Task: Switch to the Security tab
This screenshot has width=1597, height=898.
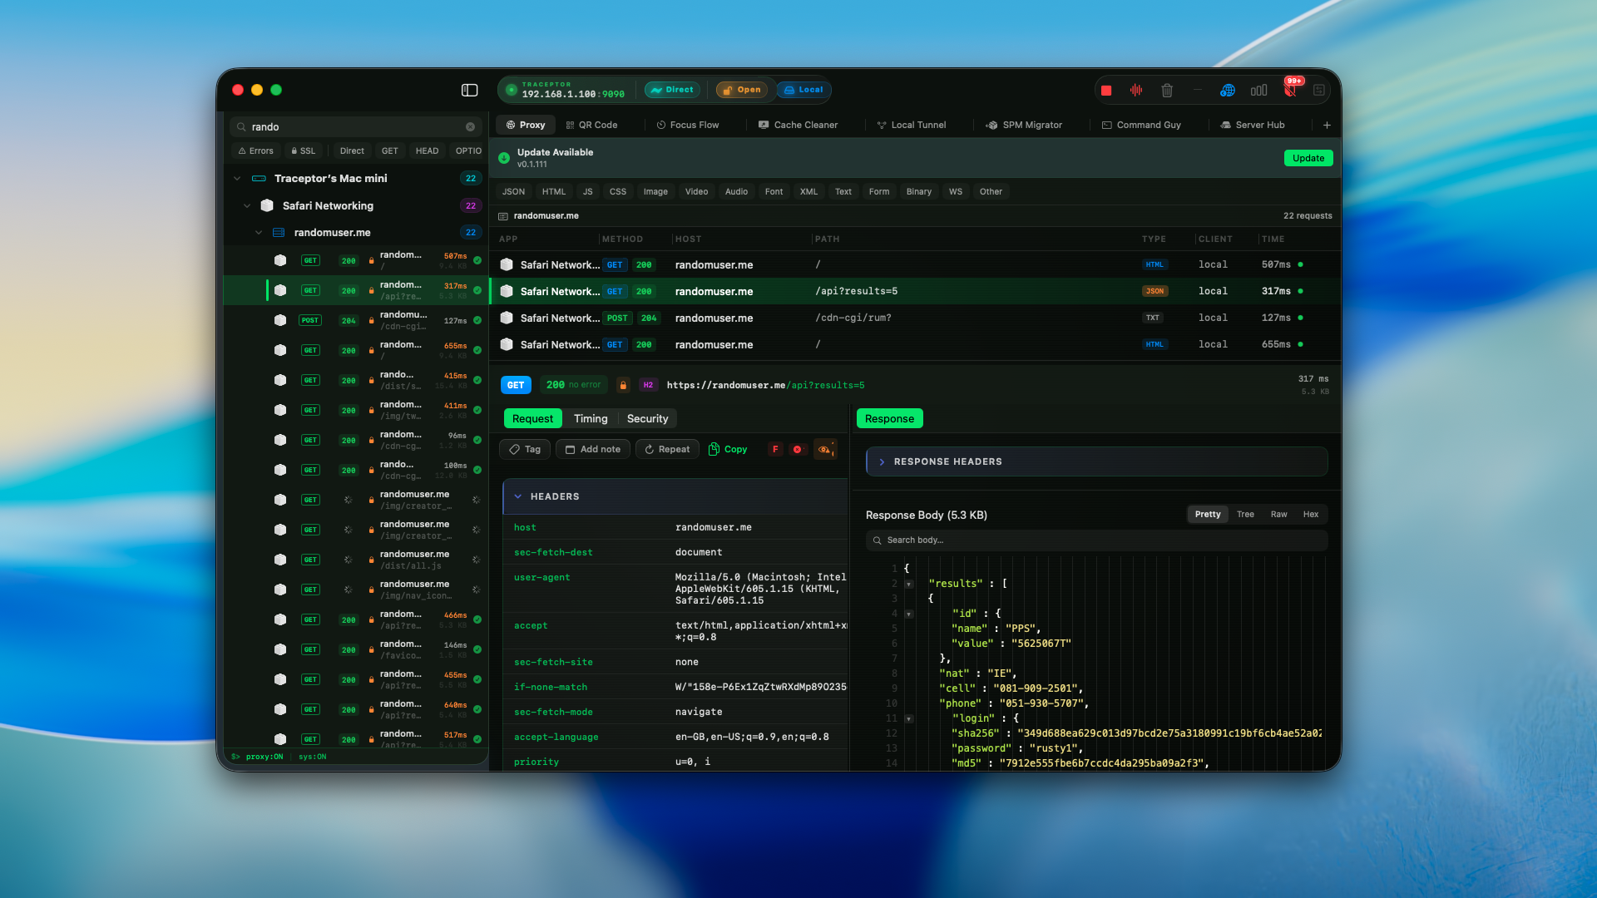Action: point(647,419)
